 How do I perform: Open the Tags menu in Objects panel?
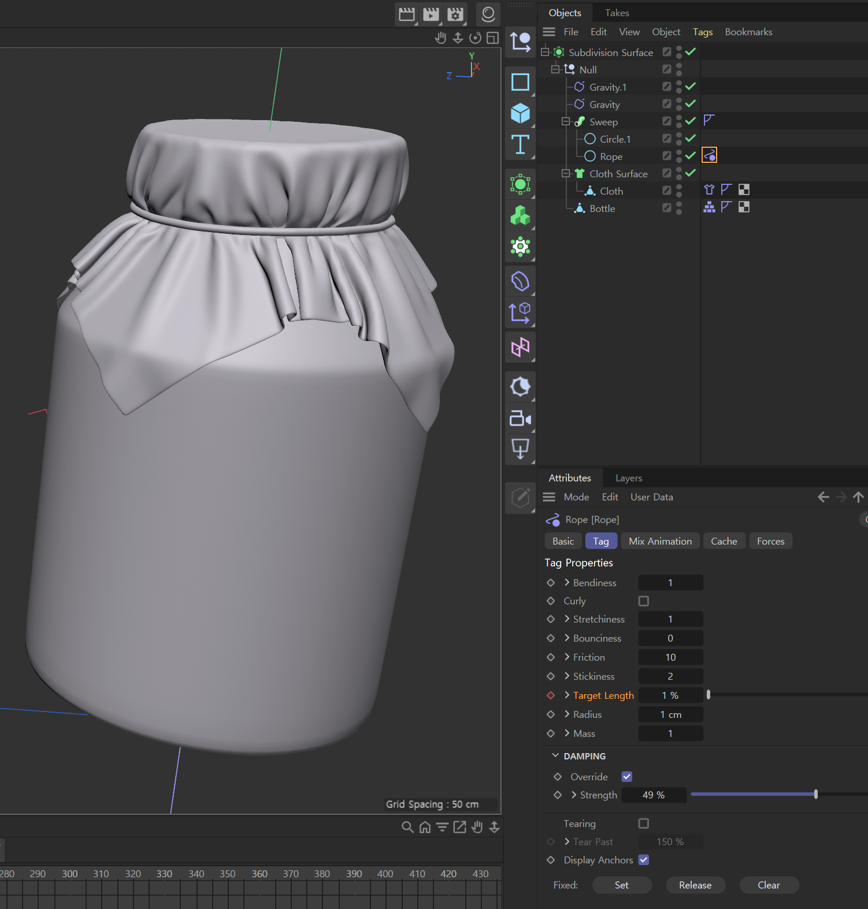(x=702, y=32)
